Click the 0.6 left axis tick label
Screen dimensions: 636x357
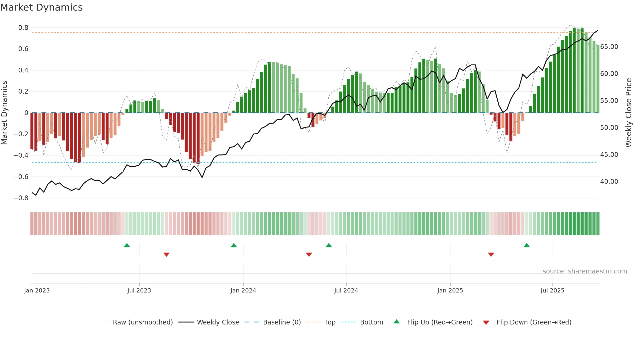pos(23,49)
